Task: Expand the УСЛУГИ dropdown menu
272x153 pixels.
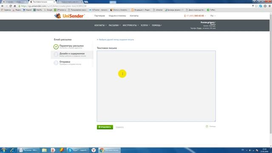Action: click(x=145, y=25)
